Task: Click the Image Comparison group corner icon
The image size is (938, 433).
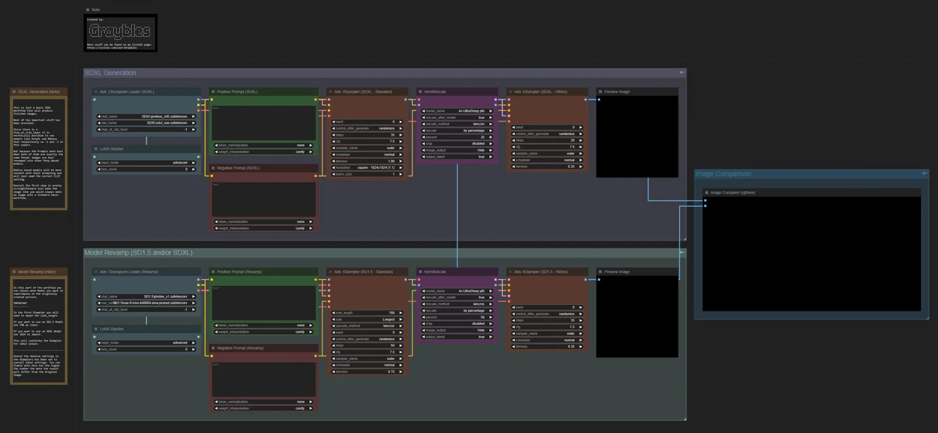Action: pos(925,173)
